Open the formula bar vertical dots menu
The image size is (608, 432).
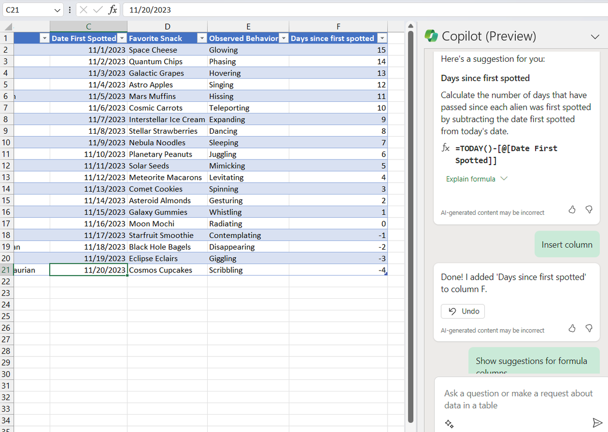(x=70, y=10)
